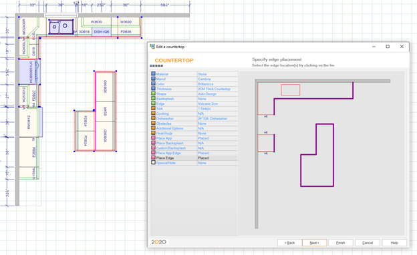Click the 2020 logo in the dialog footer
Viewport: 417px width, 255px height.
pos(159,242)
